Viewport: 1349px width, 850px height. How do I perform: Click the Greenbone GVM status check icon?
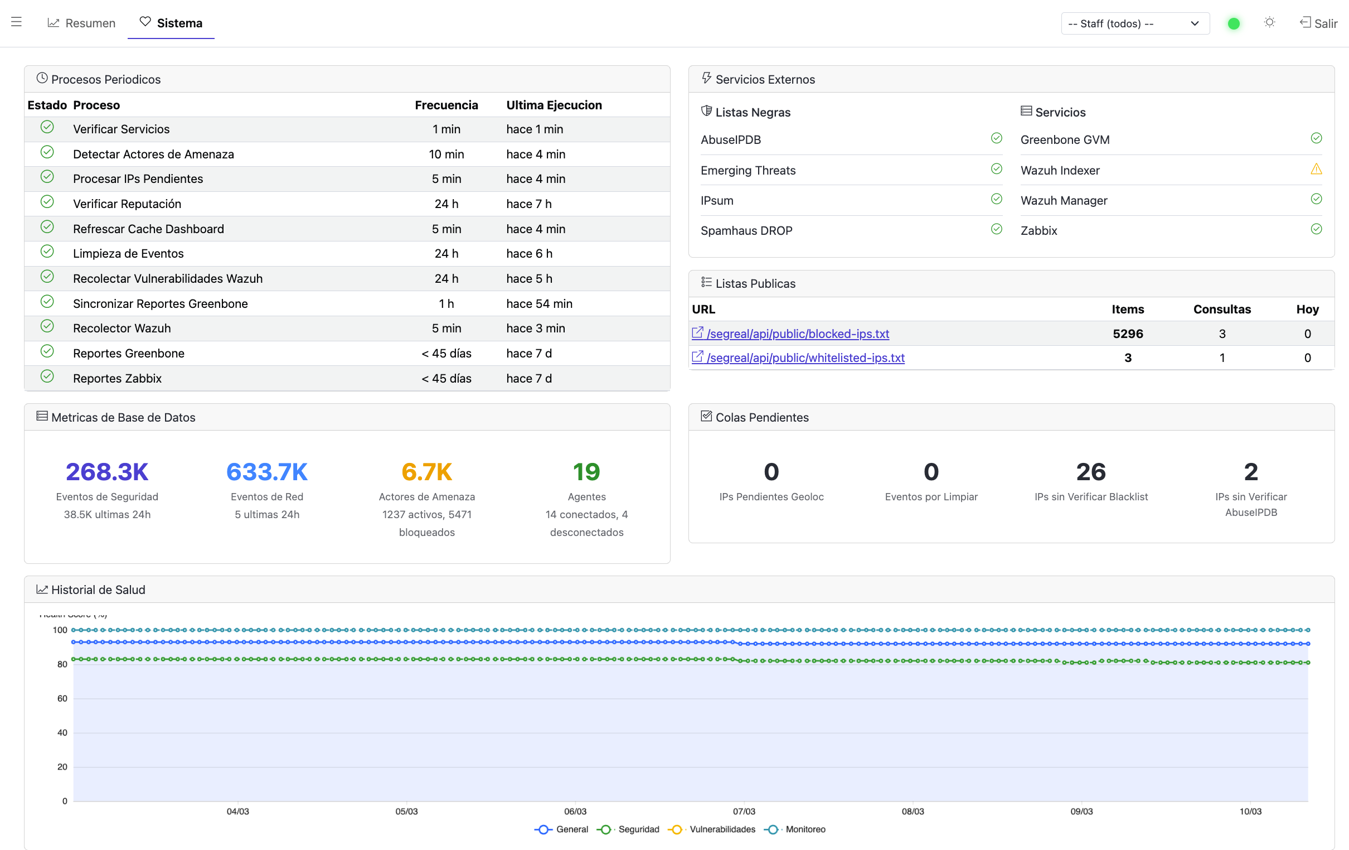(1316, 138)
